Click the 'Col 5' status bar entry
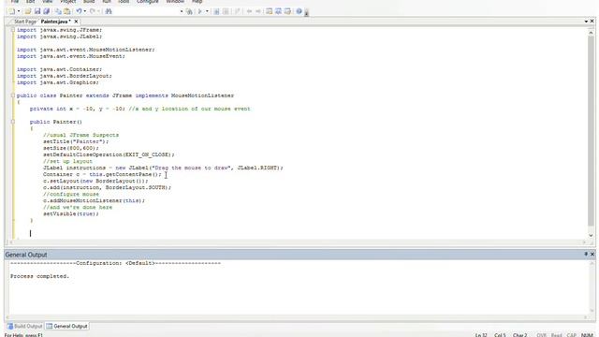 coord(500,335)
